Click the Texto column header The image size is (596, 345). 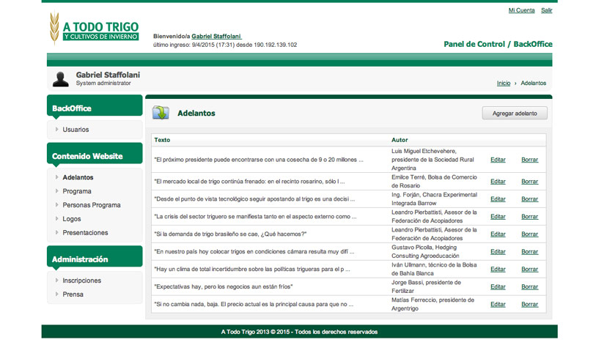tap(162, 140)
